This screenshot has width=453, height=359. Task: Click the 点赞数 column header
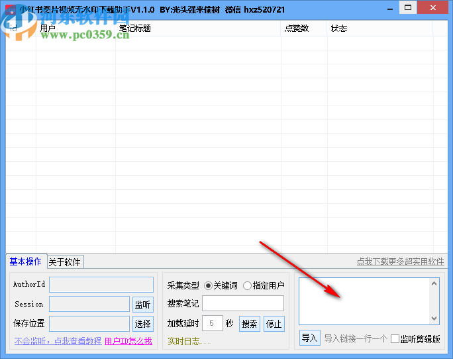304,29
